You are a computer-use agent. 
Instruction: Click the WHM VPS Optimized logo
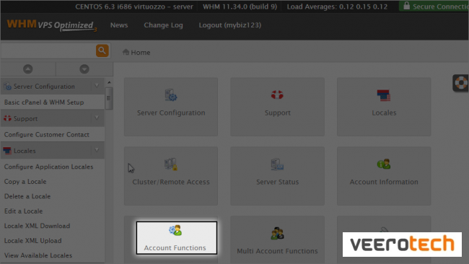tap(52, 25)
